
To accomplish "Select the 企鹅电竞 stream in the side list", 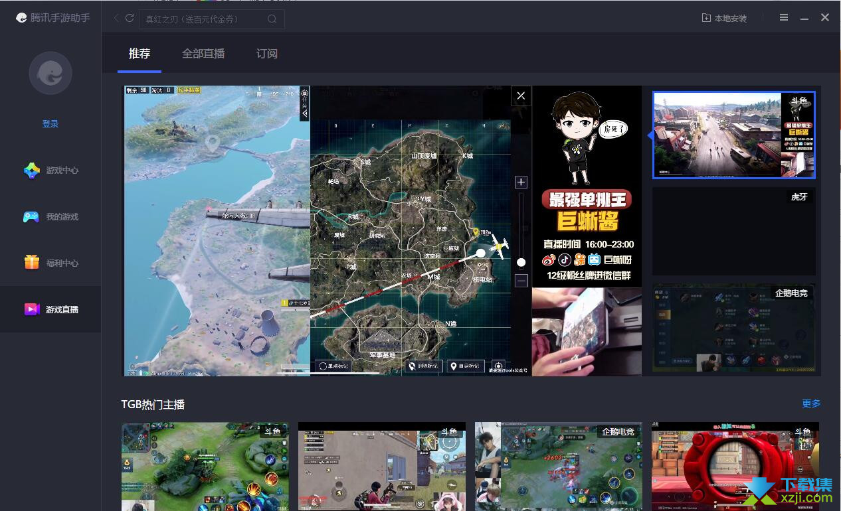I will pyautogui.click(x=734, y=328).
